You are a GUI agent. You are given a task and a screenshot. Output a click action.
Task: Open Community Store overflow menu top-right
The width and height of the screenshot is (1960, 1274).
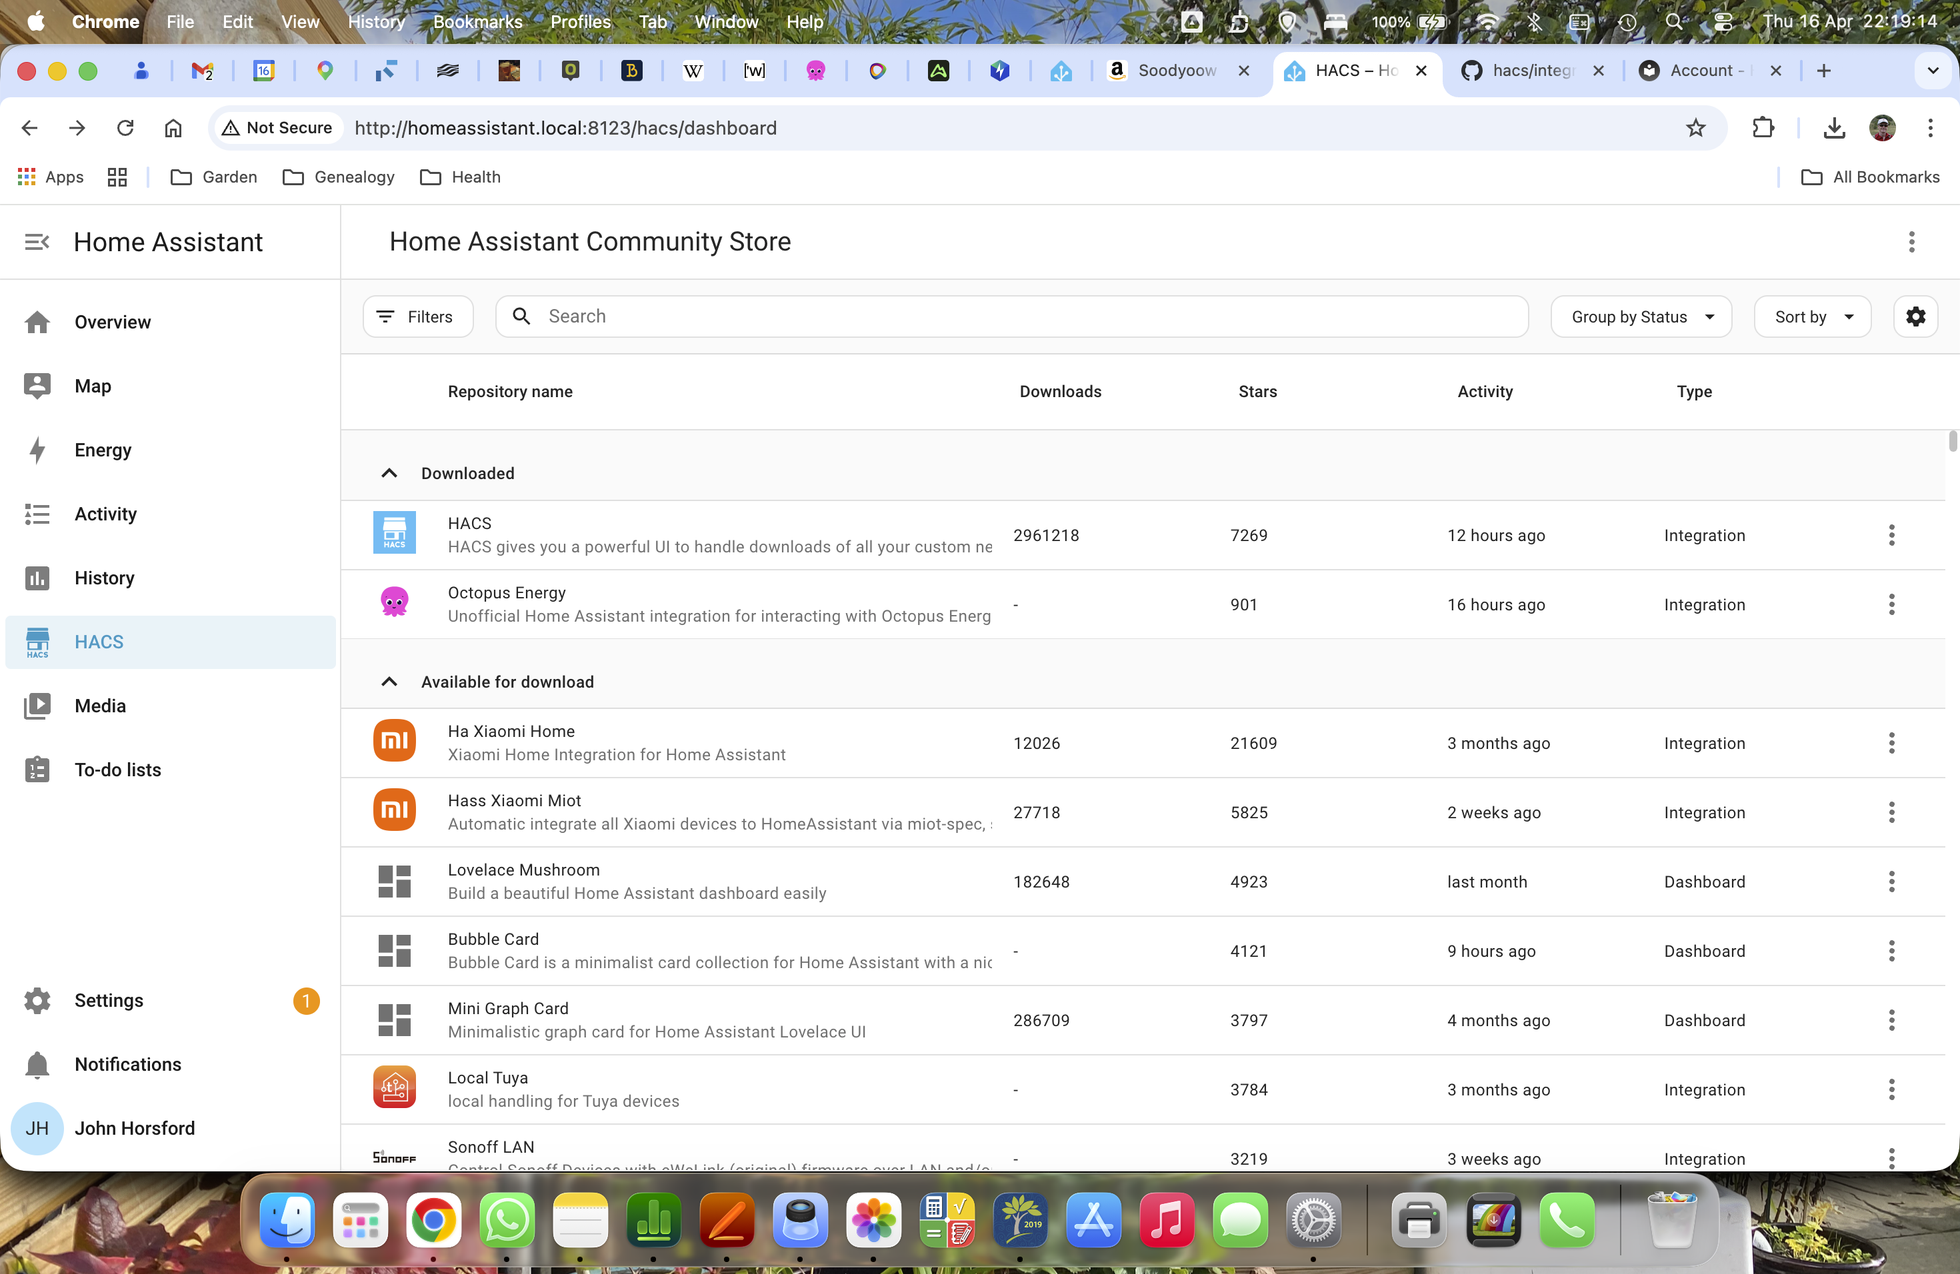click(x=1911, y=242)
